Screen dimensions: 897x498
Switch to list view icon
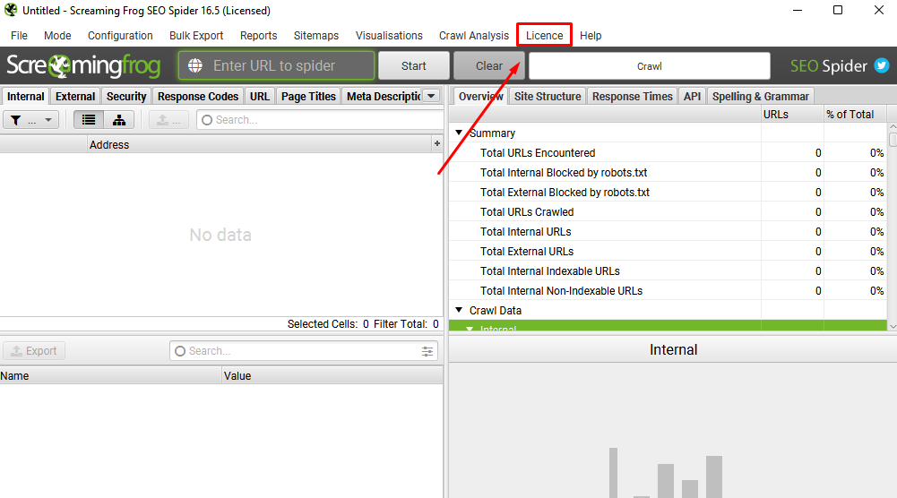(x=89, y=119)
